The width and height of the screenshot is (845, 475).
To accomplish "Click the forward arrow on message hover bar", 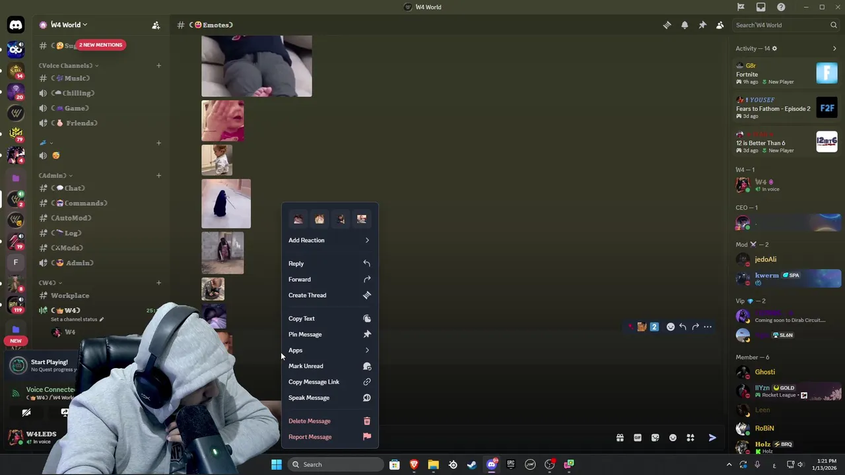I will (695, 327).
